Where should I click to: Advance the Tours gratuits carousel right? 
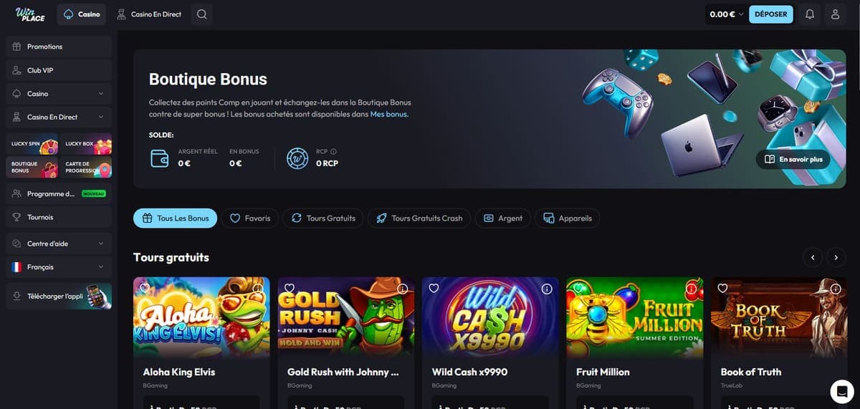(836, 256)
